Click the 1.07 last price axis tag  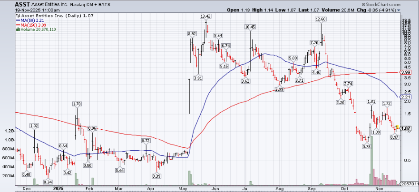pyautogui.click(x=406, y=129)
